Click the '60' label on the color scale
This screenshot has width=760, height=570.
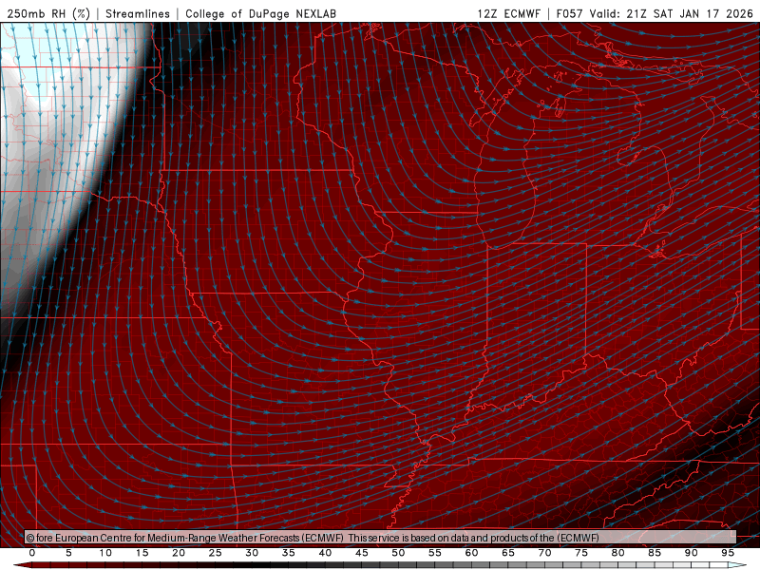pos(471,553)
